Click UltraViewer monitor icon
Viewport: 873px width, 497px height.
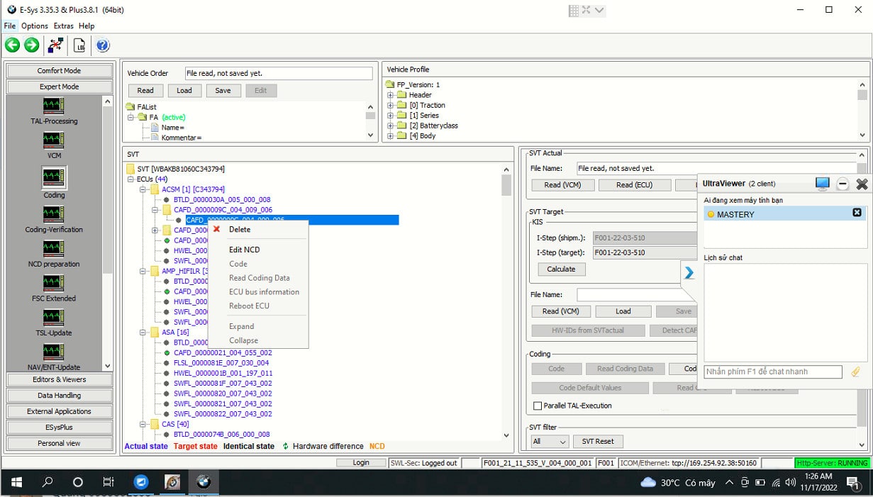coord(822,184)
